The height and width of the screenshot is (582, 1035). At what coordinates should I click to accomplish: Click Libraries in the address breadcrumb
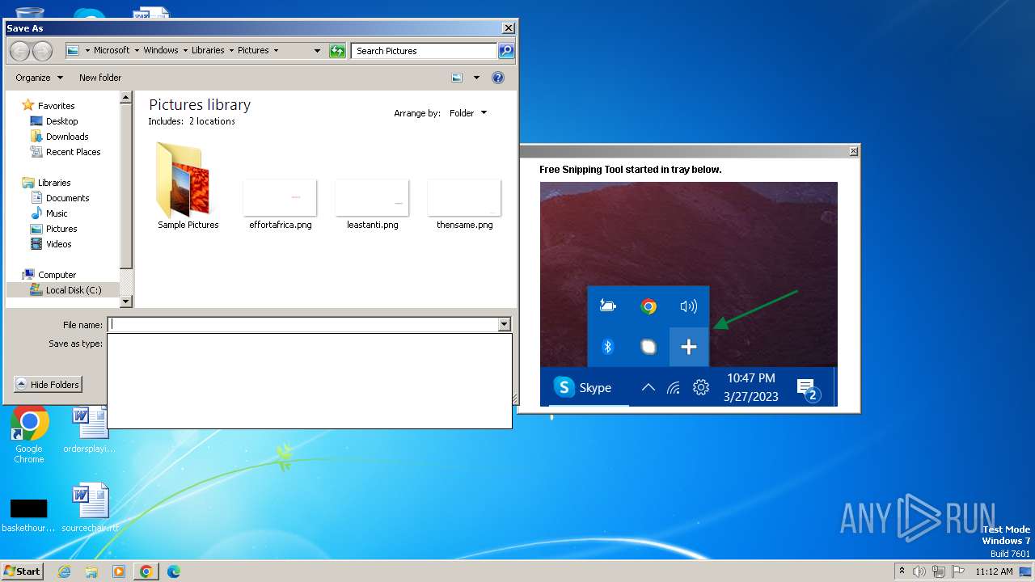pyautogui.click(x=208, y=50)
